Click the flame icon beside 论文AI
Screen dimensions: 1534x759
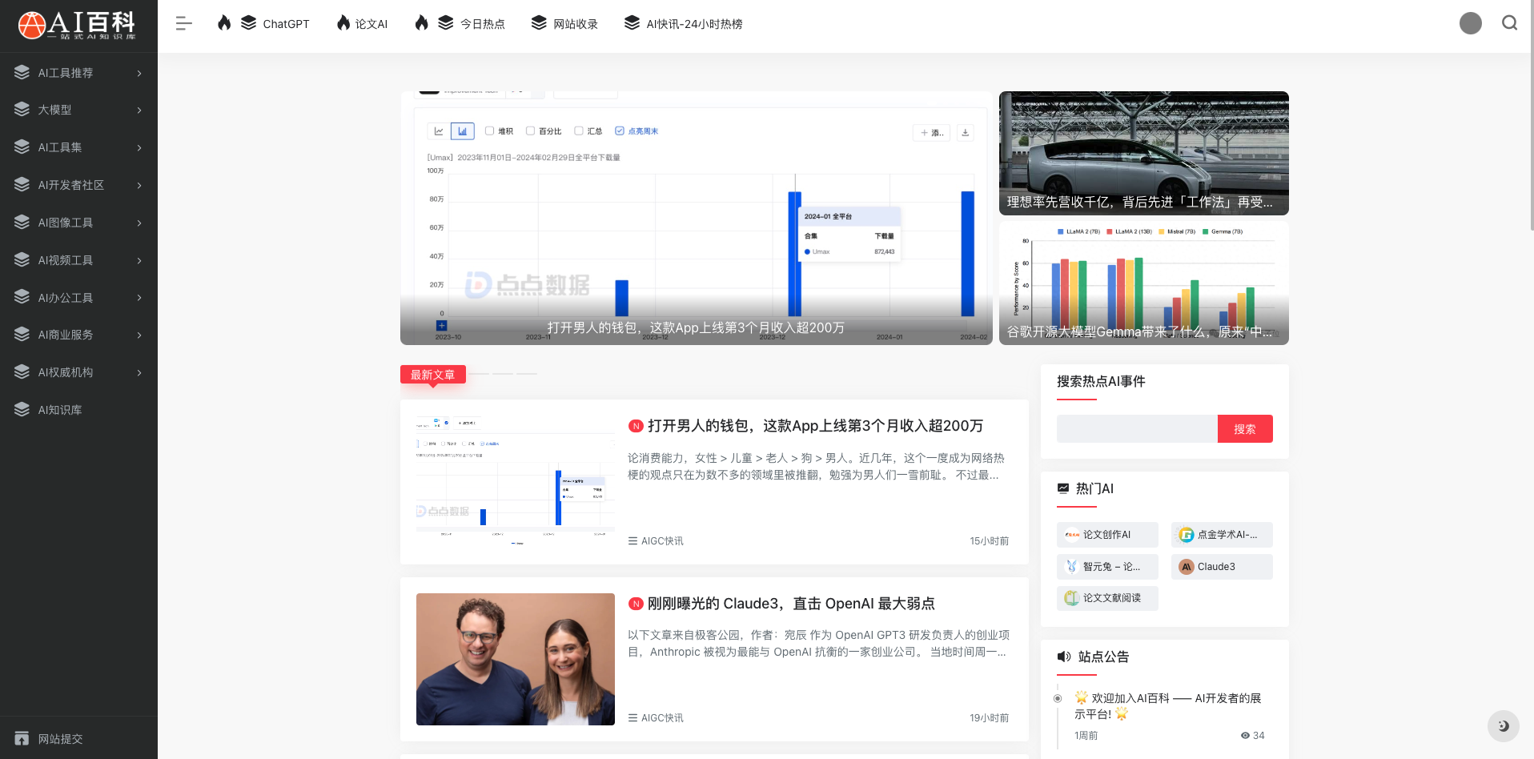343,23
